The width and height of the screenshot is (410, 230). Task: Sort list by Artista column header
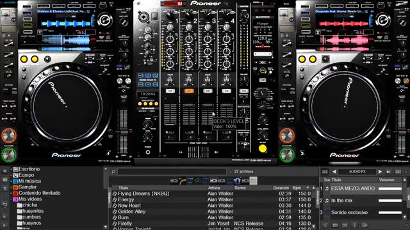(x=214, y=188)
